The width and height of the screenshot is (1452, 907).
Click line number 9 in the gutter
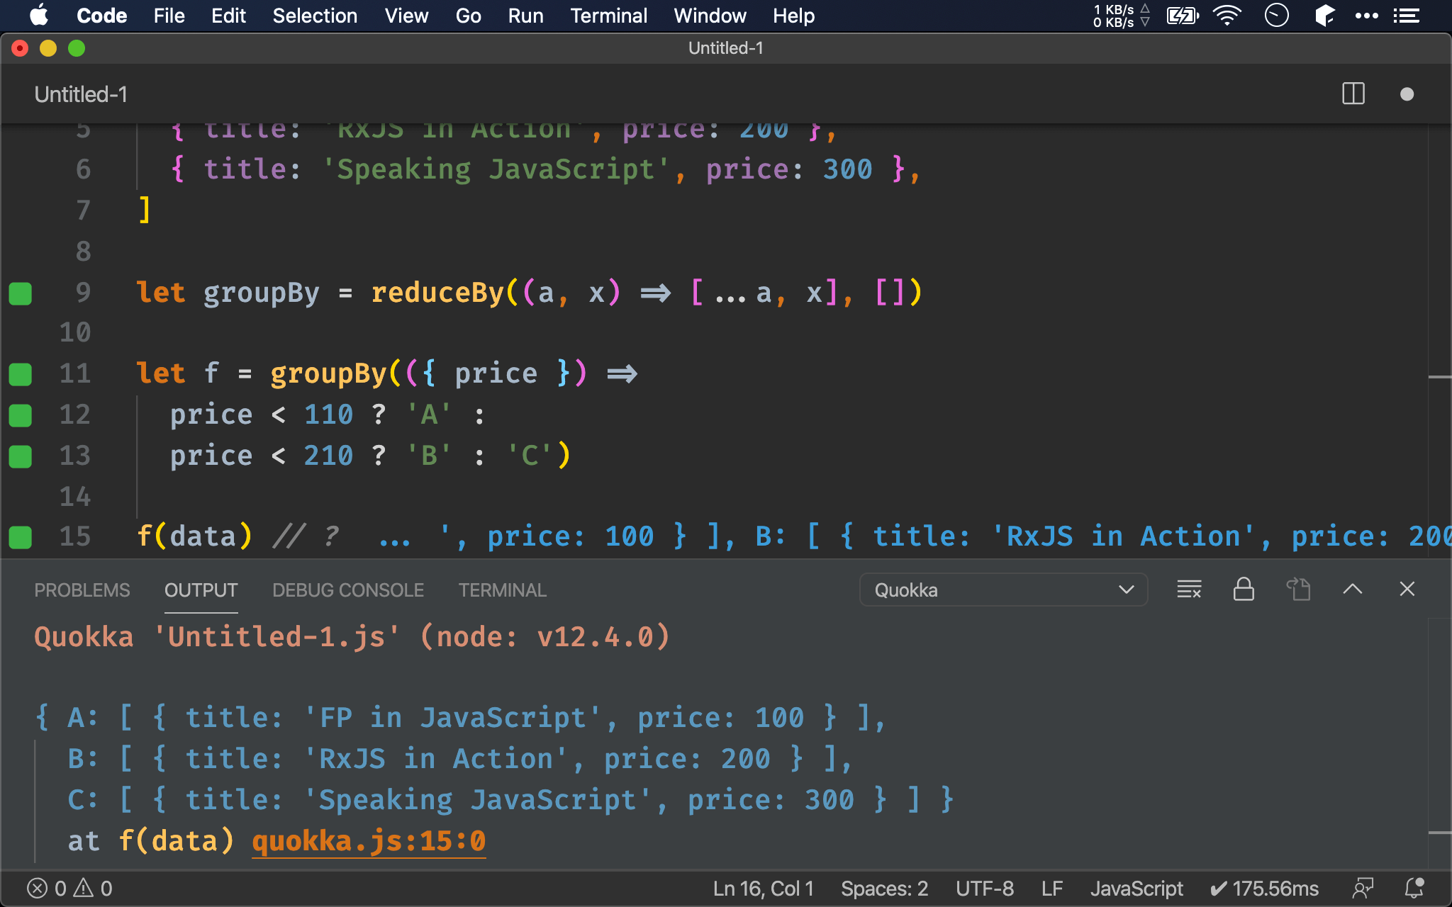83,293
